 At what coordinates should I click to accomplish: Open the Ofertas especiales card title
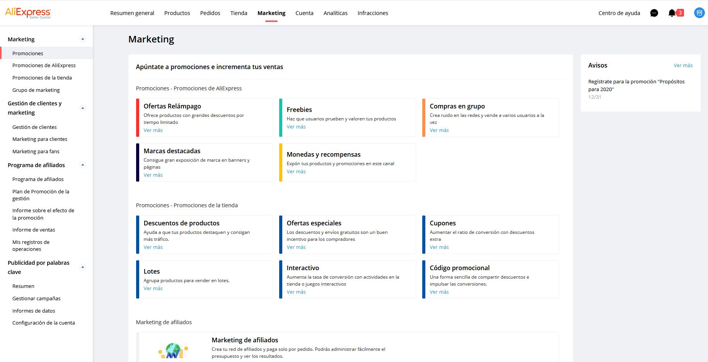point(314,223)
